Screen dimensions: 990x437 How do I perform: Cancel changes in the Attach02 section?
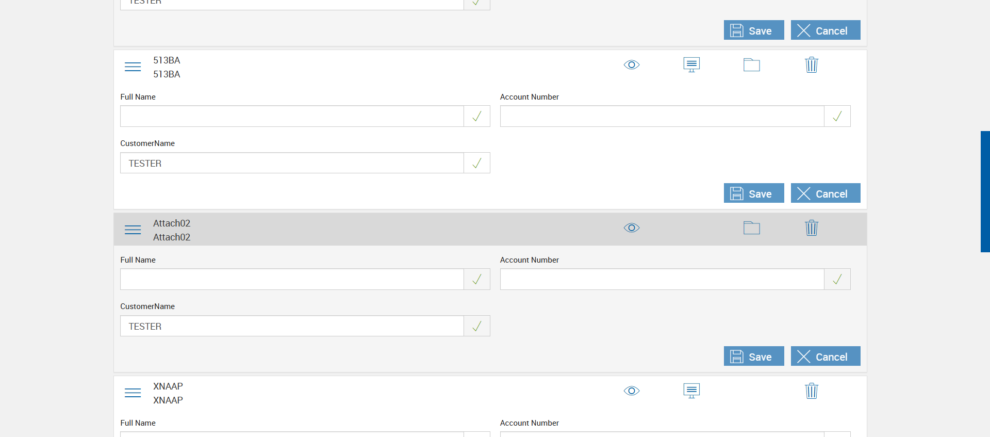click(x=825, y=357)
